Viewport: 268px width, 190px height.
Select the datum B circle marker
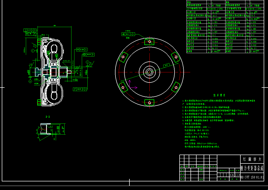pos(30,81)
